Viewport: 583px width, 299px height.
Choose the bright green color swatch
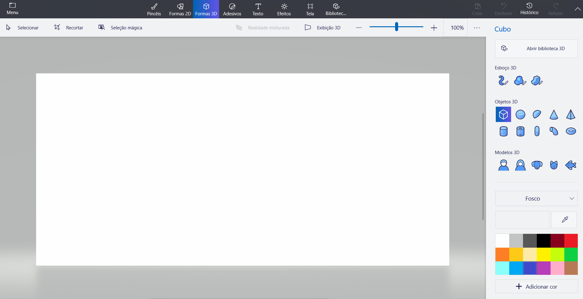click(571, 254)
